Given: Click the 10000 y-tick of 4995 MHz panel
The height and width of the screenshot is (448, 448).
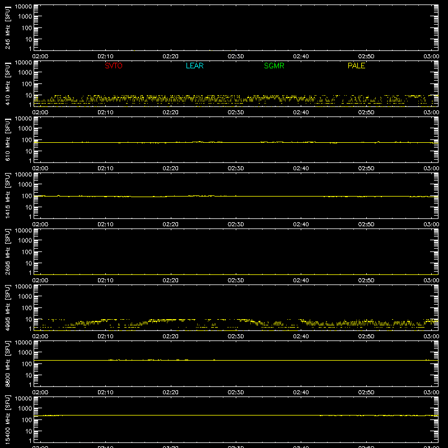Looking at the screenshot, I should pyautogui.click(x=24, y=287).
